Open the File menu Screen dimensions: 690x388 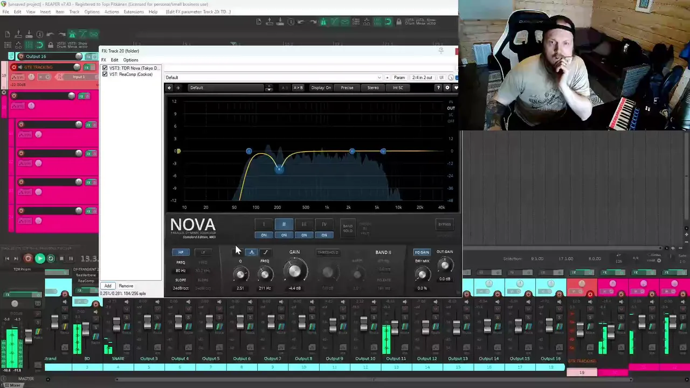click(5, 12)
